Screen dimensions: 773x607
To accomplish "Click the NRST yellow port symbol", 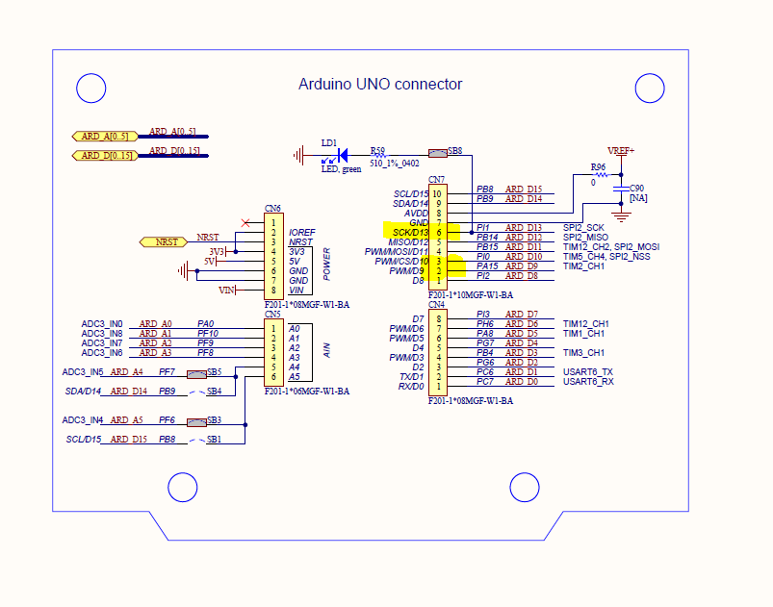I will [x=164, y=241].
